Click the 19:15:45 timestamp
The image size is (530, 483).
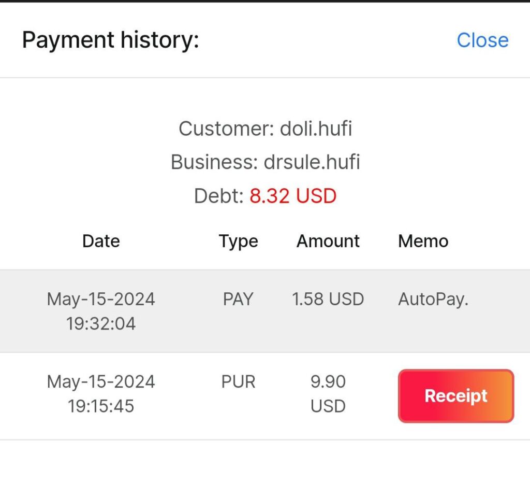click(x=101, y=406)
